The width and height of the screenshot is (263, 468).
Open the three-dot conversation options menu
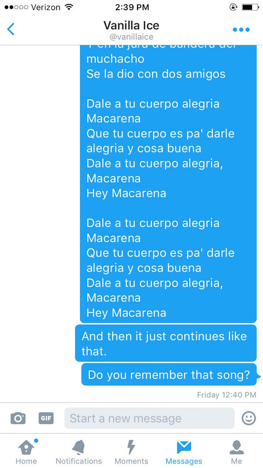tap(241, 30)
